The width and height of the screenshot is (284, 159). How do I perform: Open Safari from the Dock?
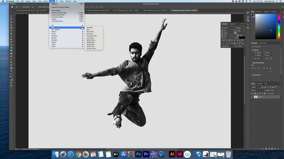tap(71, 154)
